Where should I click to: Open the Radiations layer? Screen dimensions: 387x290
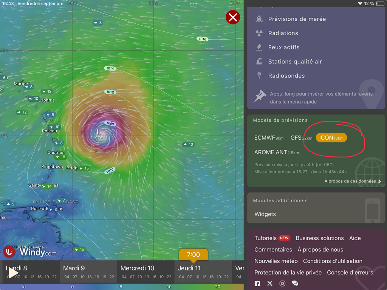283,33
